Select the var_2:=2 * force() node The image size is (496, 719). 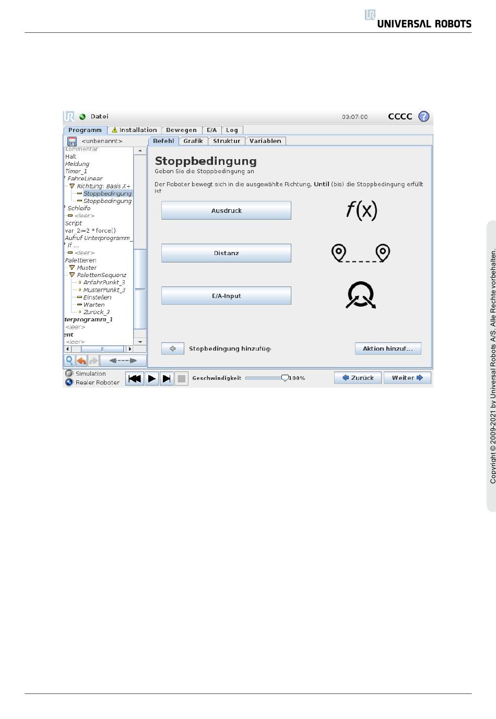pos(90,231)
